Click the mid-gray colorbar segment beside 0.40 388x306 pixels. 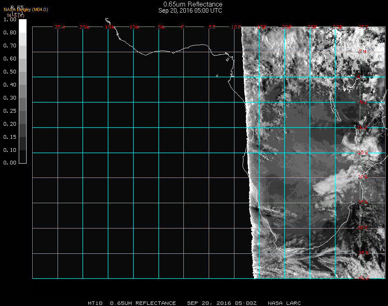click(x=22, y=91)
